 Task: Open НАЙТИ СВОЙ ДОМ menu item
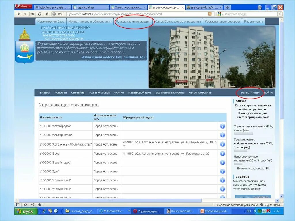coord(140,92)
